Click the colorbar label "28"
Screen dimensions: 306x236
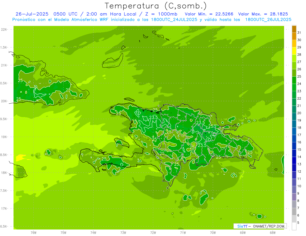point(299,54)
